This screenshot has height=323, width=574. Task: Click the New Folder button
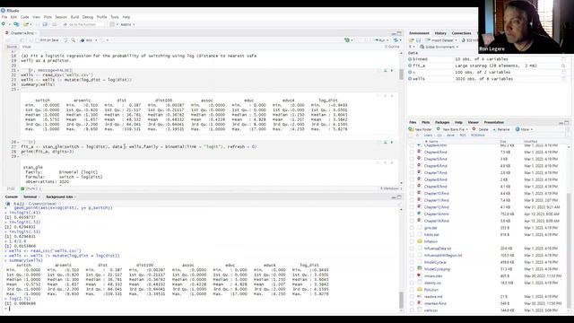[421, 129]
